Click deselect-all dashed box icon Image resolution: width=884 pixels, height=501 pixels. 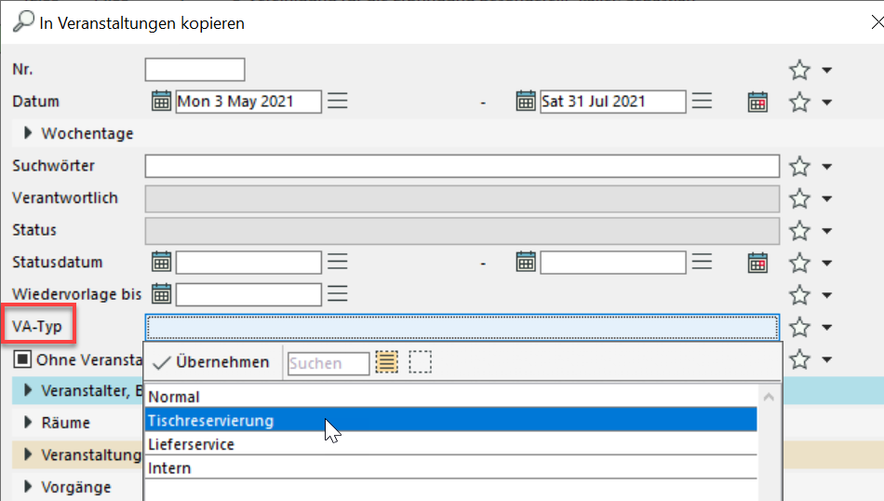421,363
